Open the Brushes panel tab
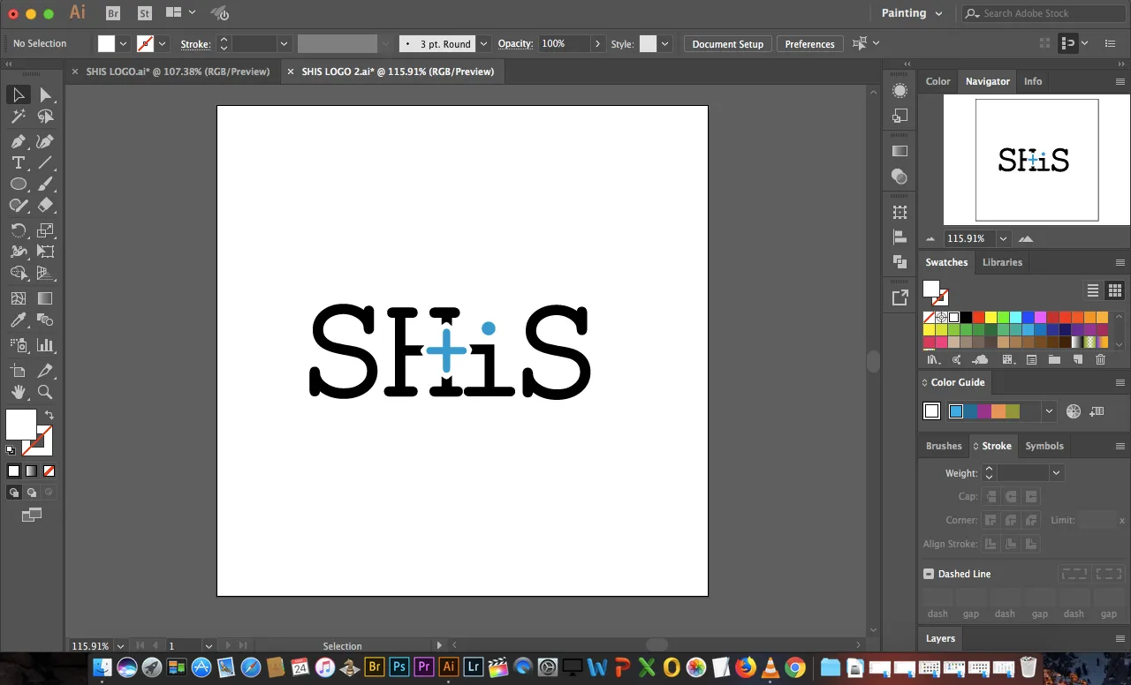The width and height of the screenshot is (1131, 685). point(944,446)
